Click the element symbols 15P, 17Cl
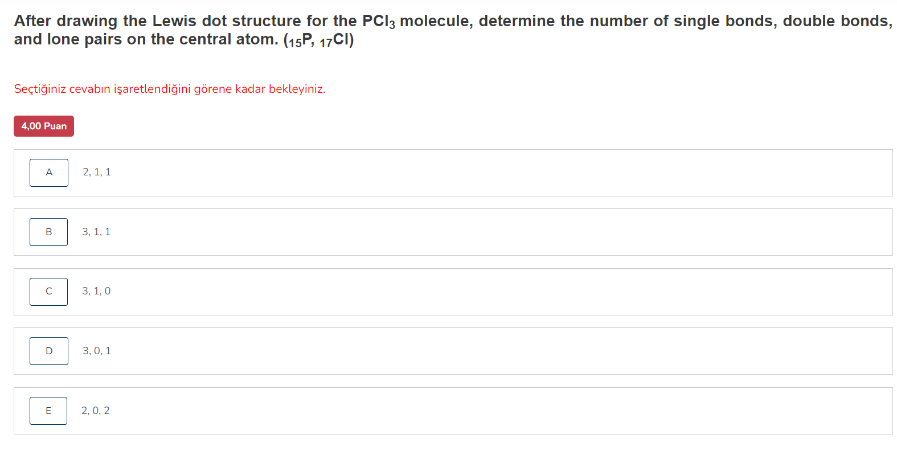Viewport: 897px width, 451px height. pyautogui.click(x=319, y=40)
